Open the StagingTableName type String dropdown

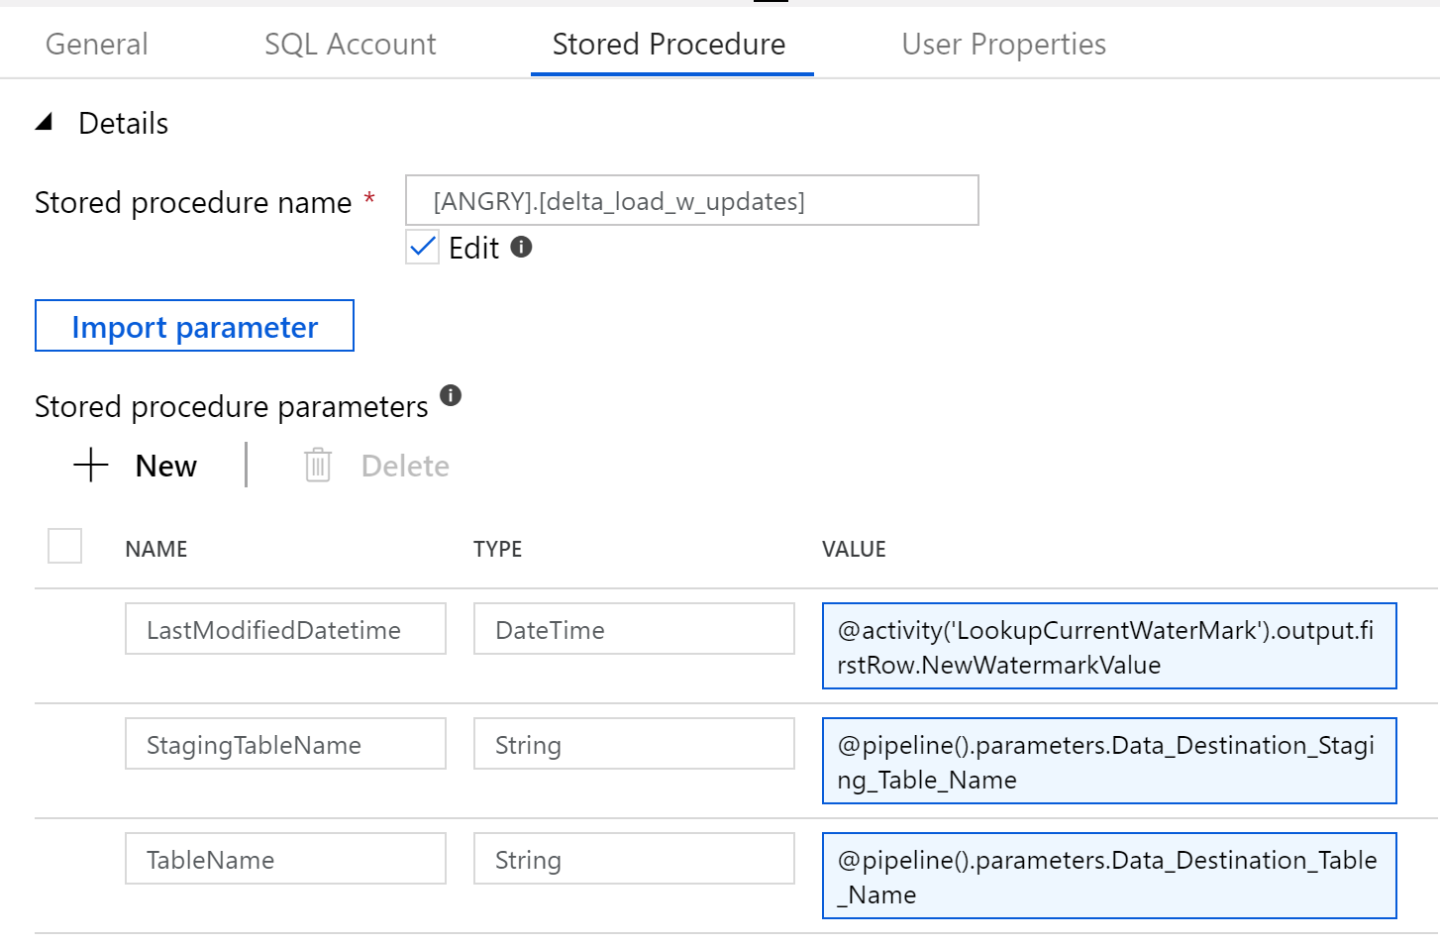(634, 744)
